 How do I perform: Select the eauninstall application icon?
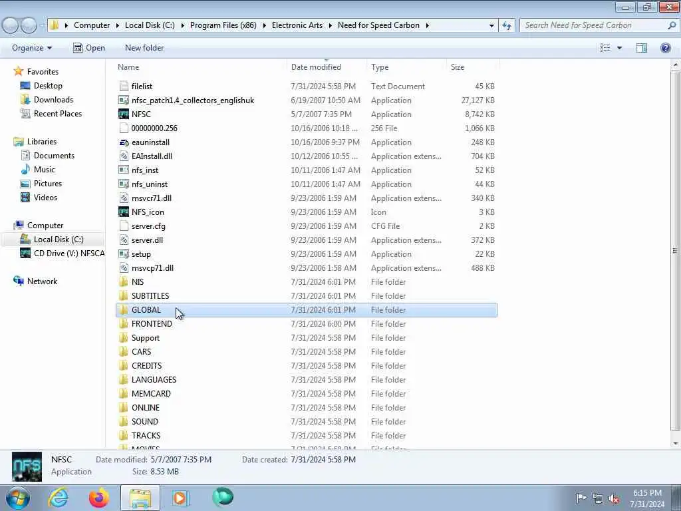(x=124, y=142)
